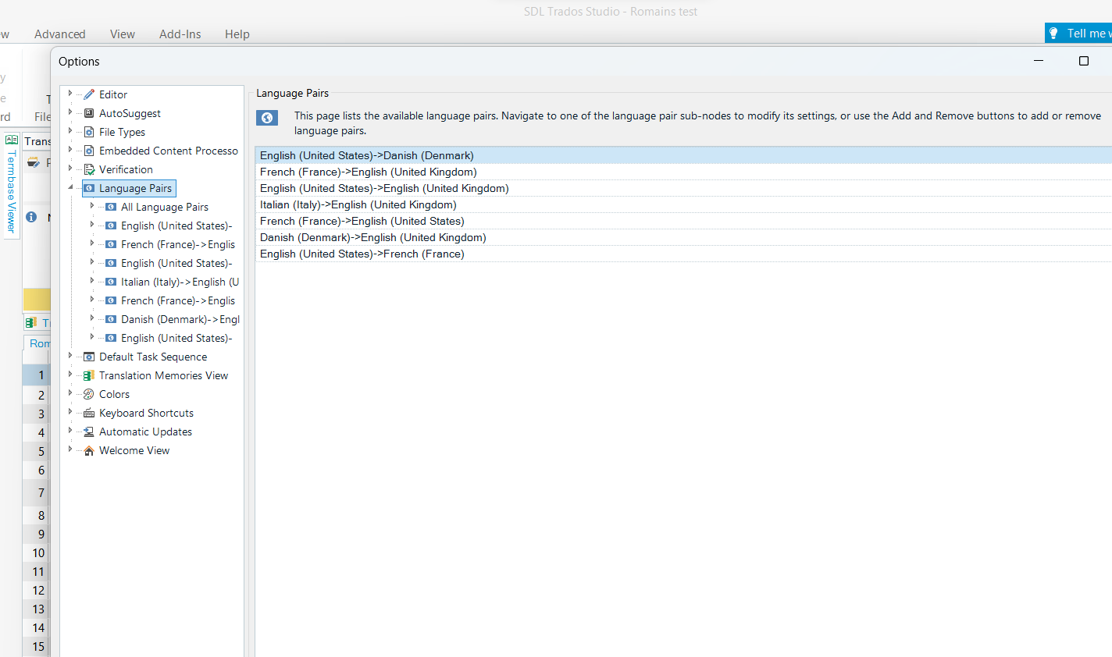Expand the Verification node arrow
The image size is (1112, 657).
tap(70, 169)
